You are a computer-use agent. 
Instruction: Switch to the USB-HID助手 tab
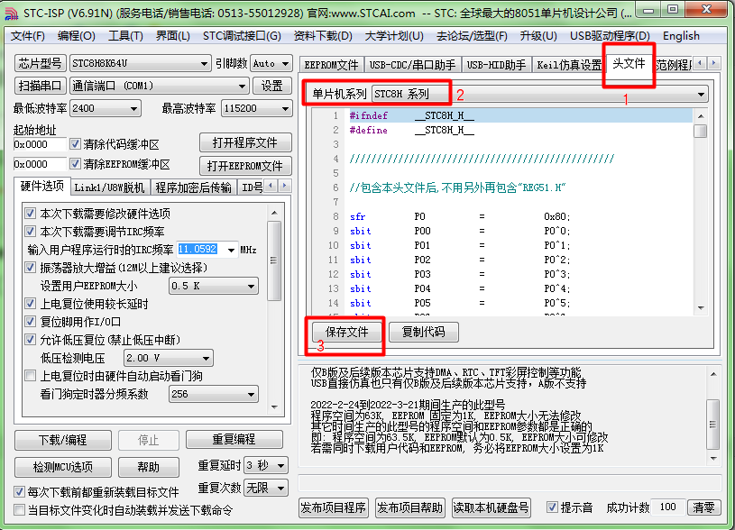tap(496, 65)
